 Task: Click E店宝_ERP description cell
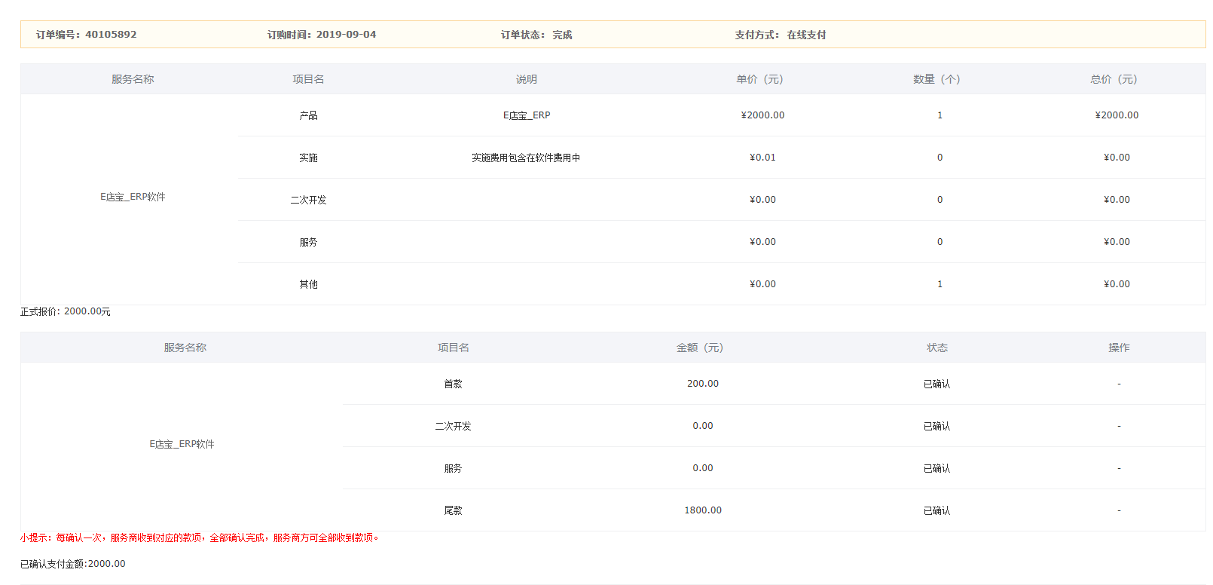[527, 115]
